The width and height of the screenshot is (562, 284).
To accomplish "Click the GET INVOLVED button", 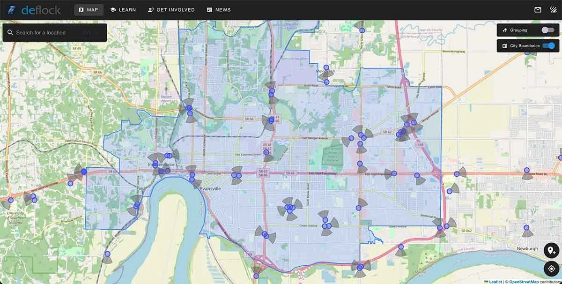I will point(171,9).
